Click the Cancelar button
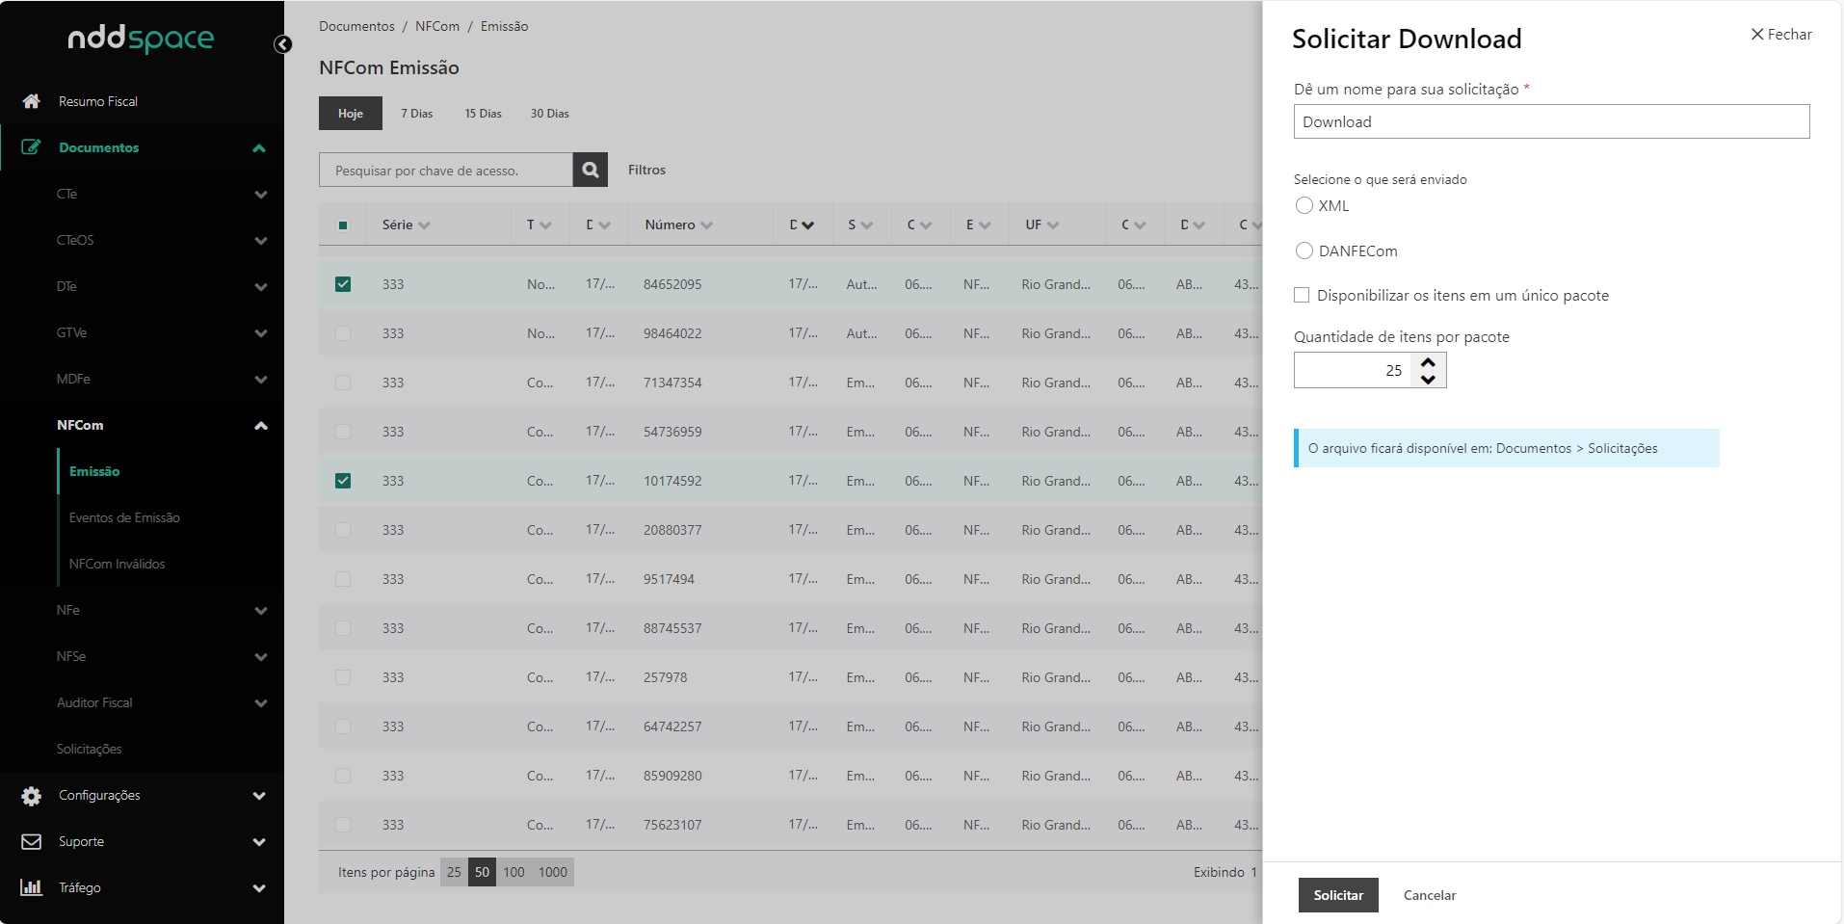The width and height of the screenshot is (1844, 924). [x=1429, y=895]
